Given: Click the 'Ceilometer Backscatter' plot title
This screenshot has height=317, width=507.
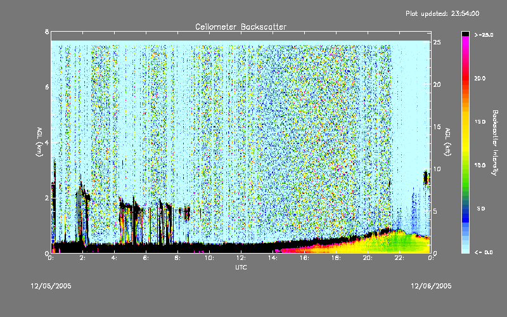Looking at the screenshot, I should (241, 27).
